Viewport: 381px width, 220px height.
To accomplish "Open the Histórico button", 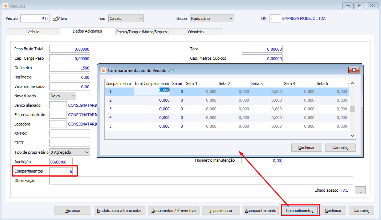I will click(73, 210).
